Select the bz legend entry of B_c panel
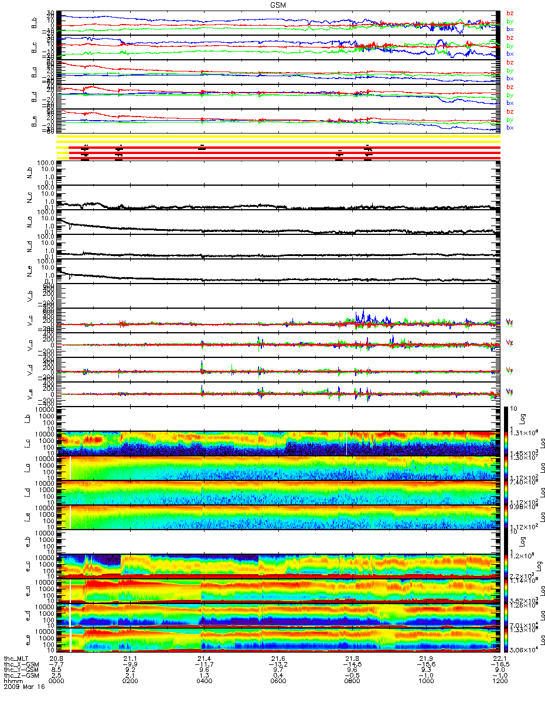This screenshot has height=703, width=545. (509, 38)
